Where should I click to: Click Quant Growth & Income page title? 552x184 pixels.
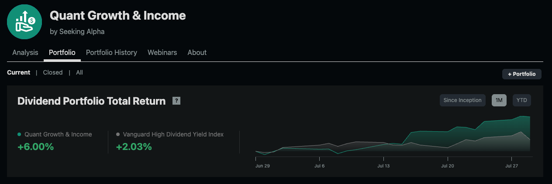(x=118, y=16)
